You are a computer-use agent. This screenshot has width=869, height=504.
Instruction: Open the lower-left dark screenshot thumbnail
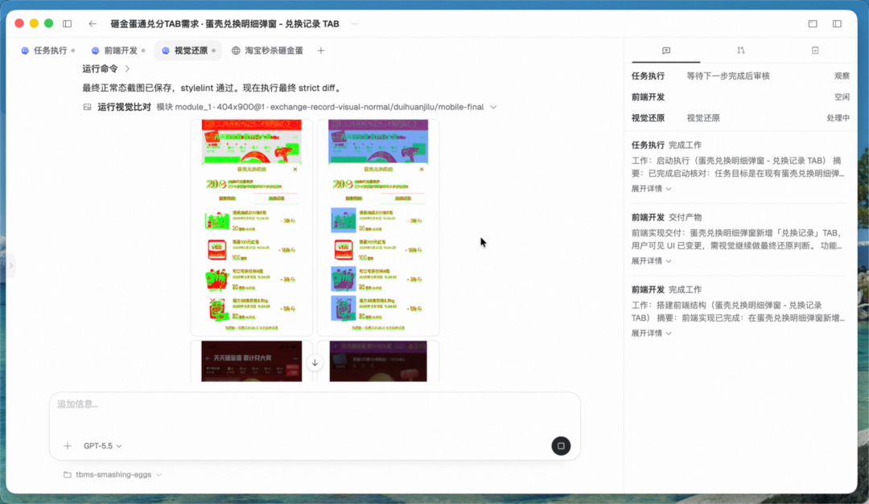[252, 361]
